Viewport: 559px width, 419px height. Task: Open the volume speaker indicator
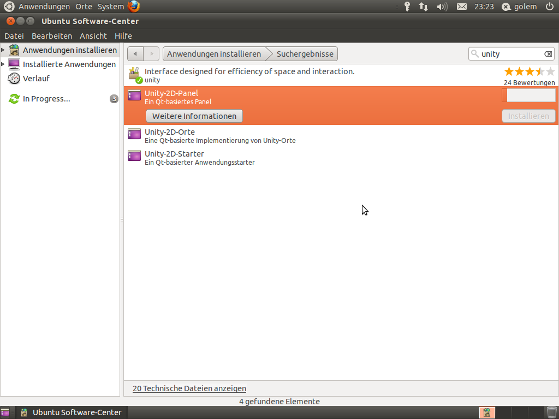442,7
